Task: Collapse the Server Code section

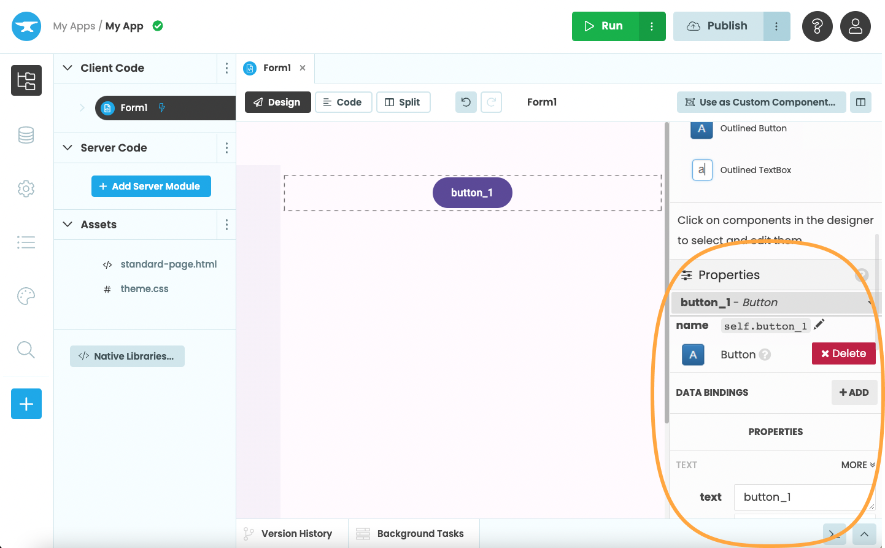Action: (68, 148)
